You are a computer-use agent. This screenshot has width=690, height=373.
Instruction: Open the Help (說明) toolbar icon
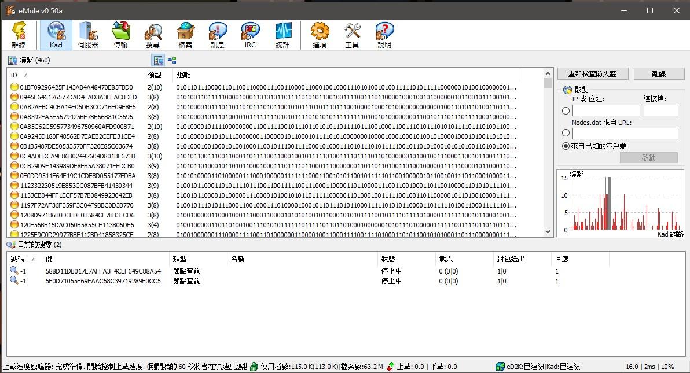(x=384, y=35)
